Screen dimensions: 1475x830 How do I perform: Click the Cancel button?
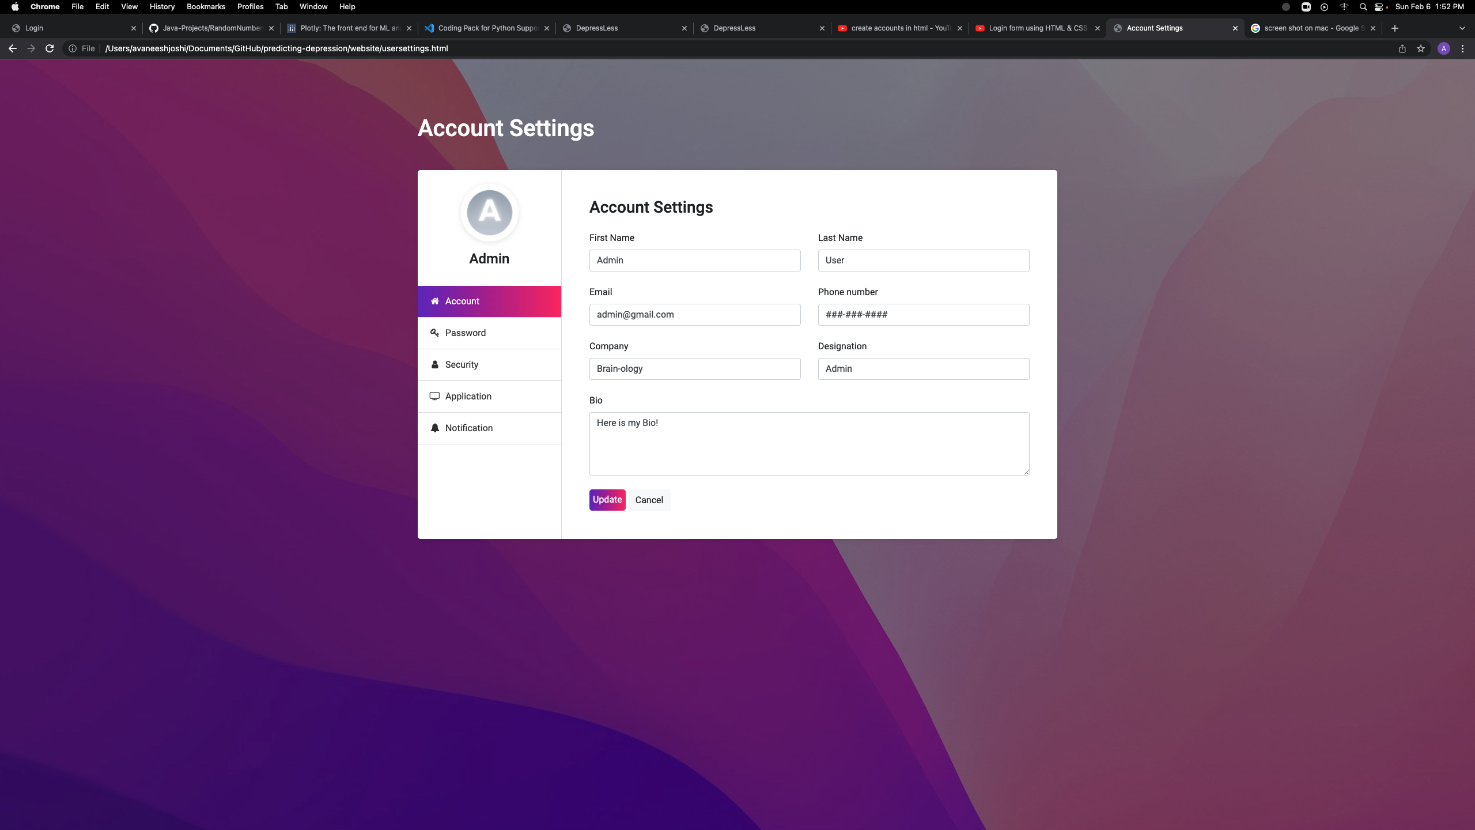pos(649,500)
